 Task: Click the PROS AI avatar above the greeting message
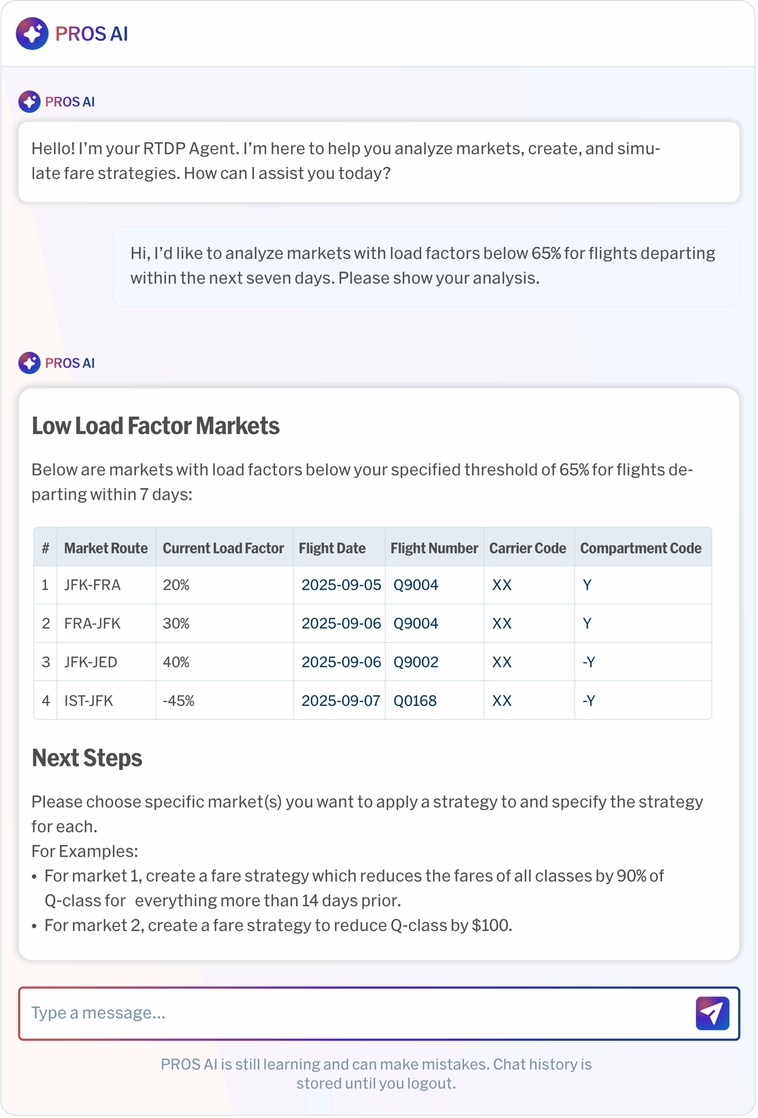click(x=29, y=101)
